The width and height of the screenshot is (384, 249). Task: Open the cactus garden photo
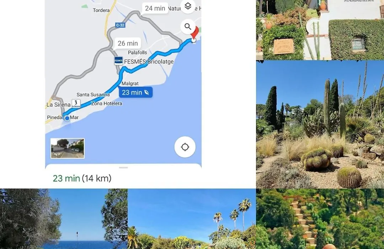click(320, 124)
